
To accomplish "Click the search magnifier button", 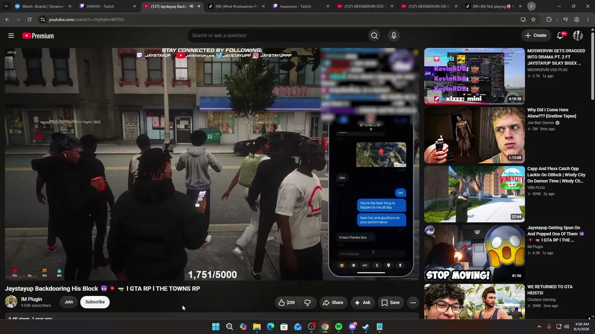I will (x=374, y=36).
